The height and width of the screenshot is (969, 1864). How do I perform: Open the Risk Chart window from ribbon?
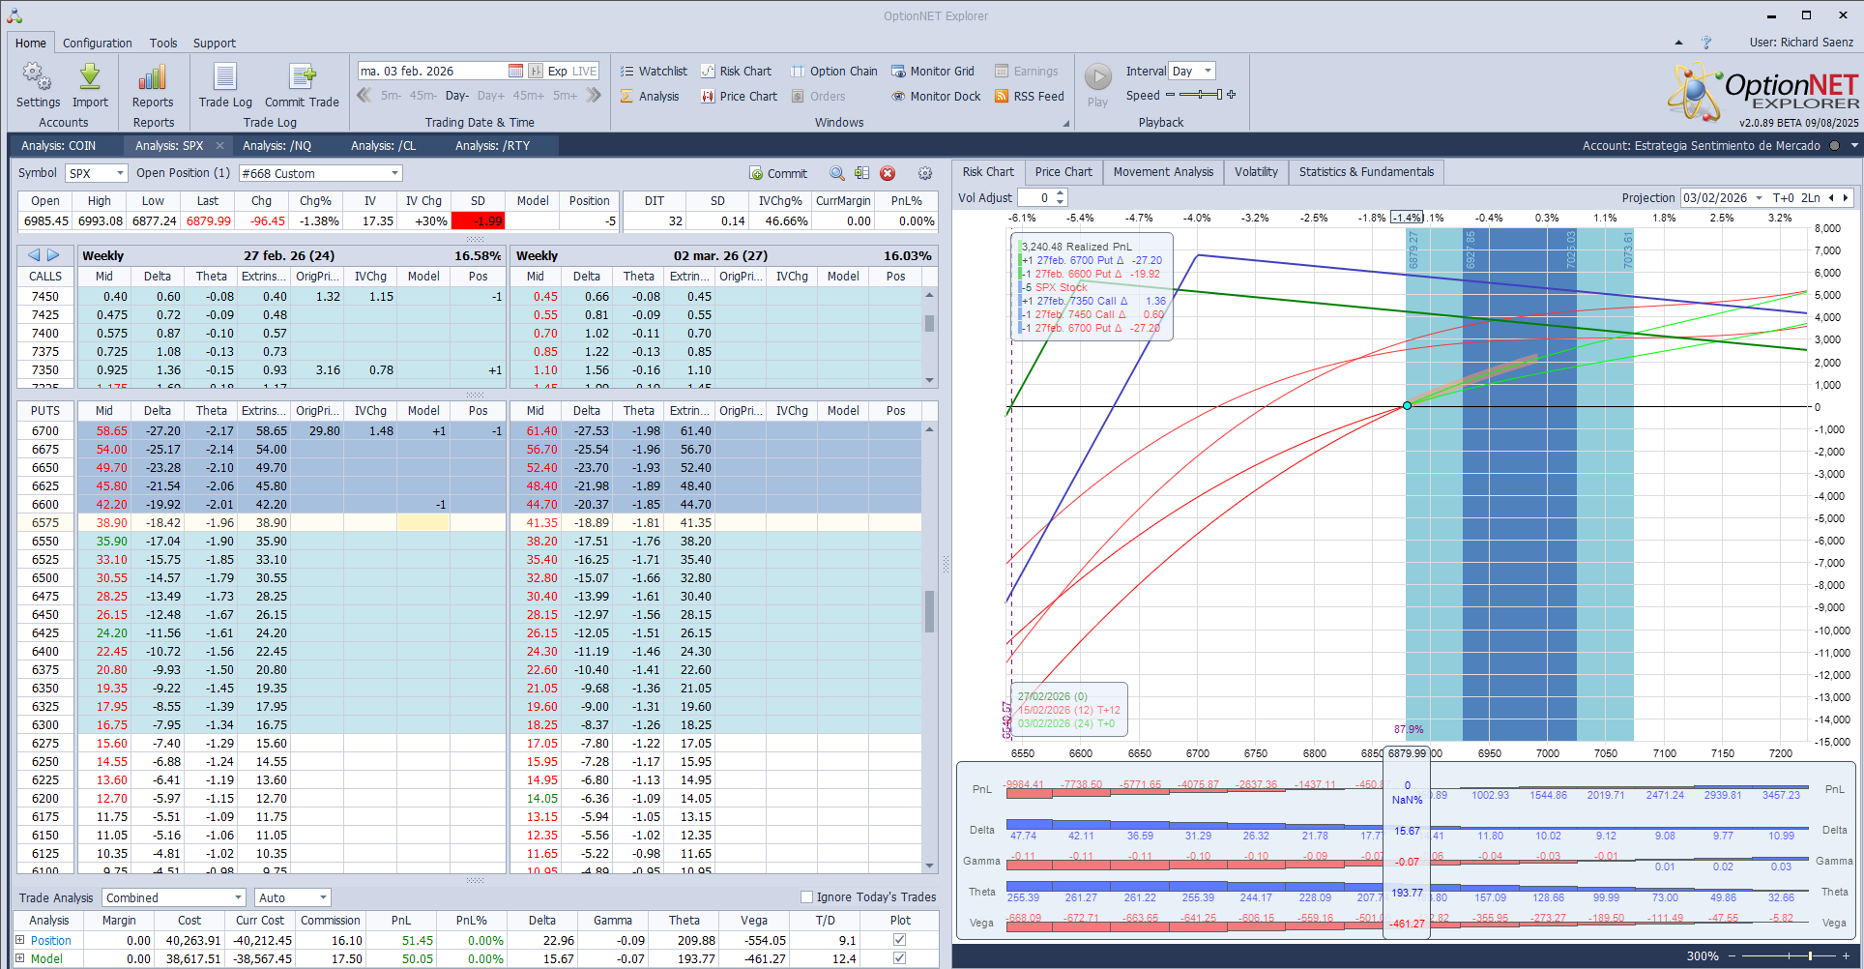(x=737, y=71)
